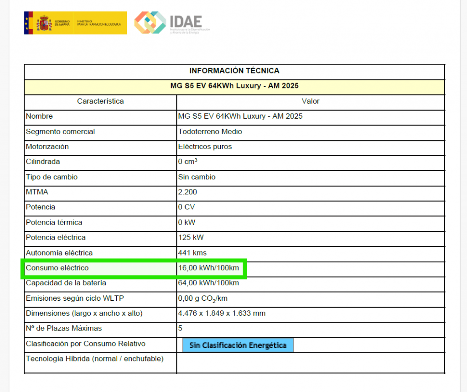The height and width of the screenshot is (392, 467).
Task: Select the value '0 cm³'
Action: [187, 162]
